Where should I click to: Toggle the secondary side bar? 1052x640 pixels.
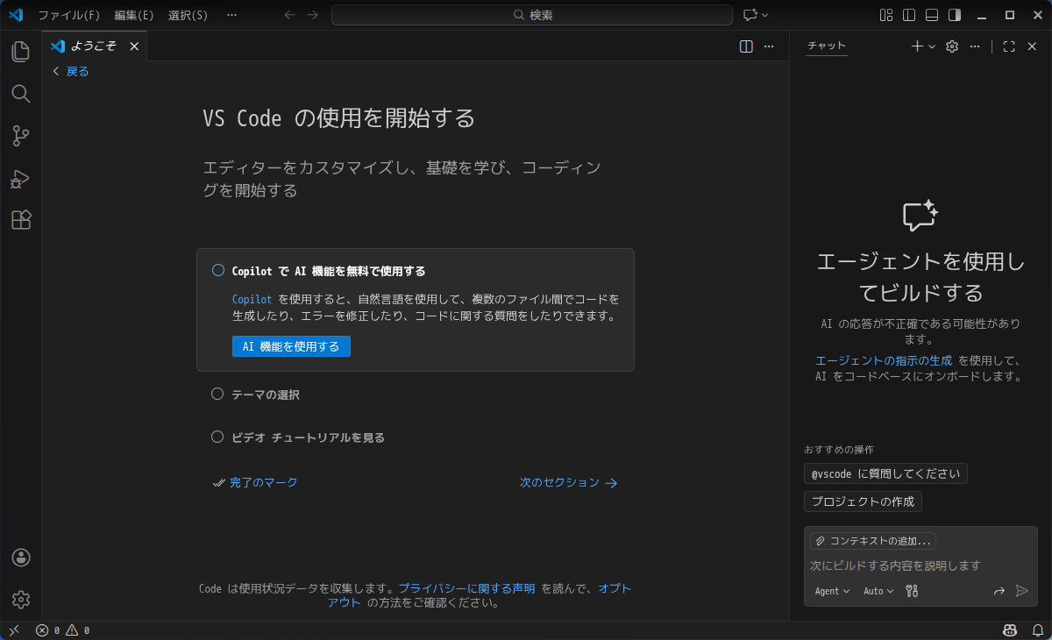(x=955, y=15)
